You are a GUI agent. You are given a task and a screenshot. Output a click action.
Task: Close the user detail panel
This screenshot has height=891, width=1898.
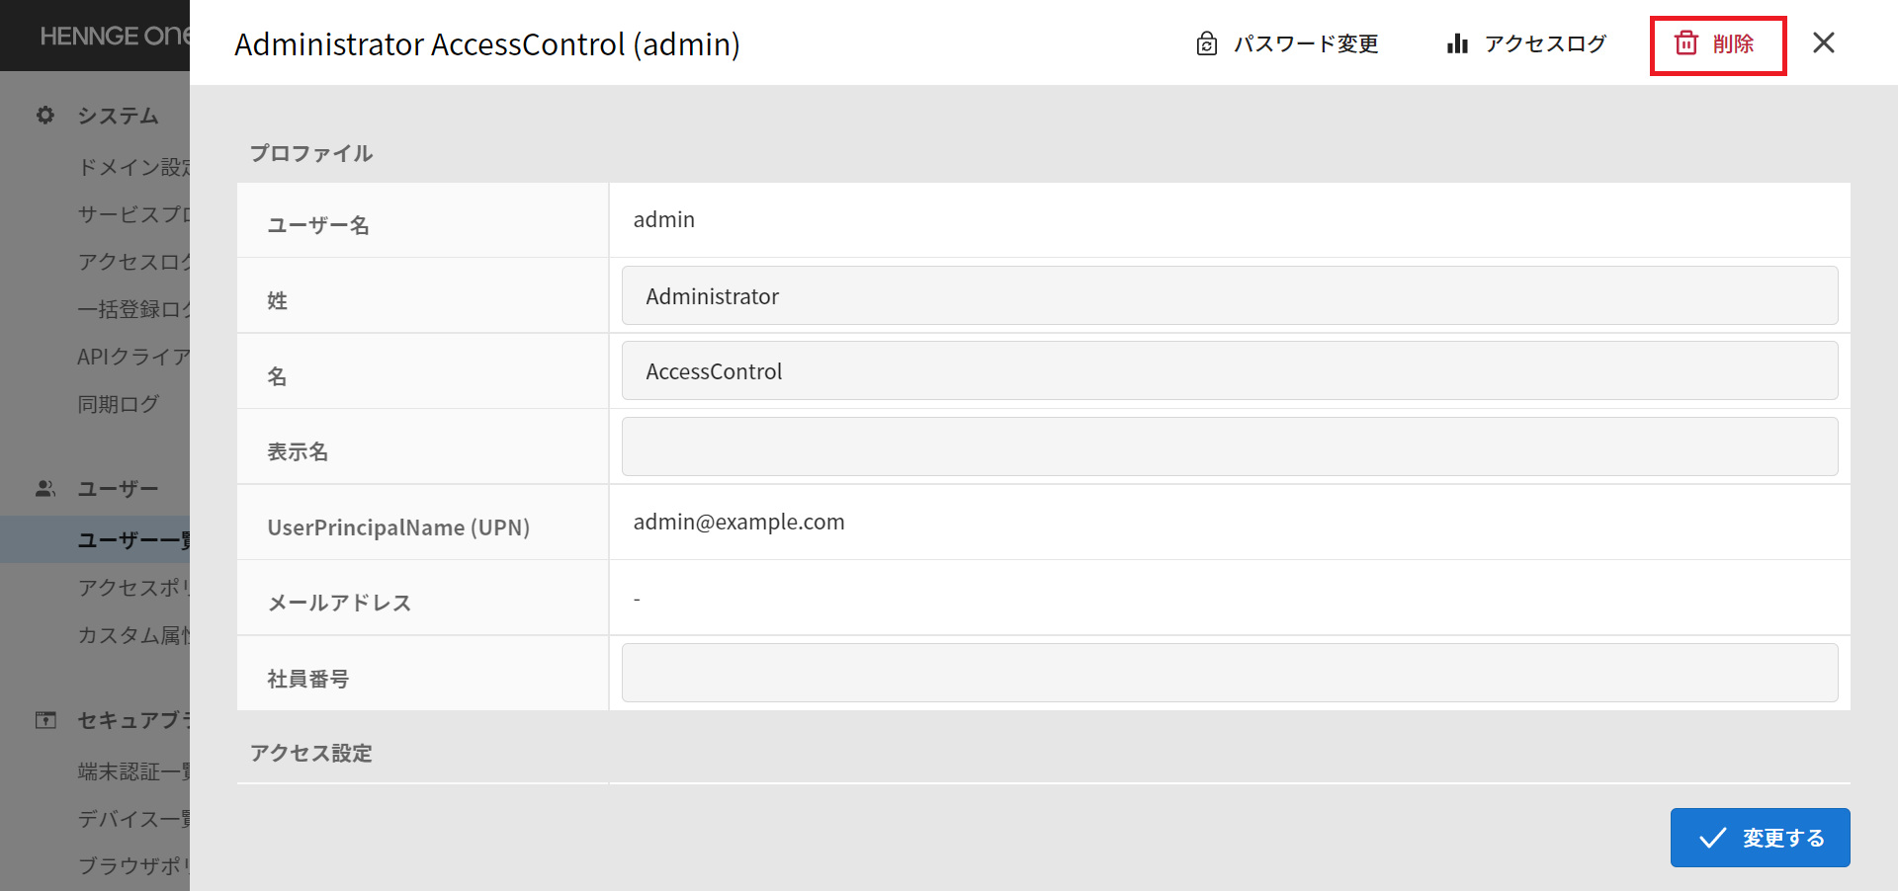click(1824, 42)
